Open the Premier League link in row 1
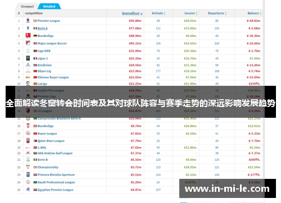Viewport: 281px width, 203px height. tap(49, 21)
